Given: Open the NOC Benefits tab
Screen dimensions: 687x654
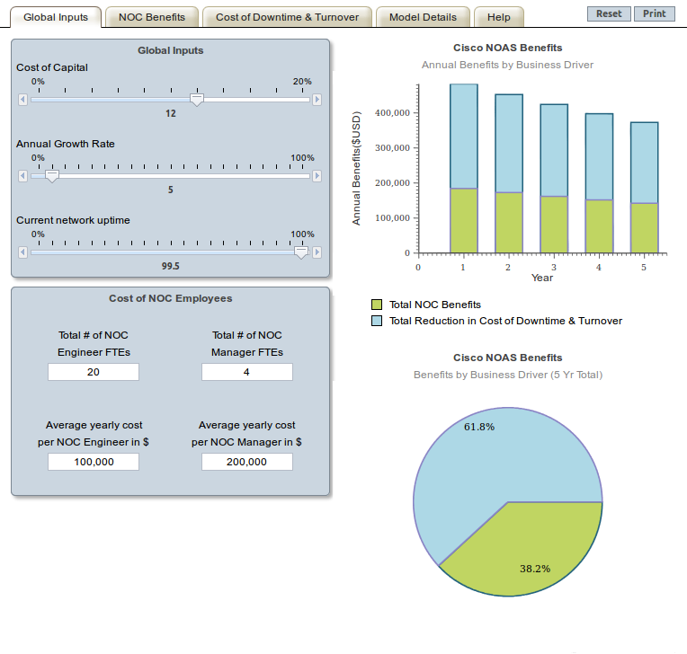Looking at the screenshot, I should (x=152, y=17).
